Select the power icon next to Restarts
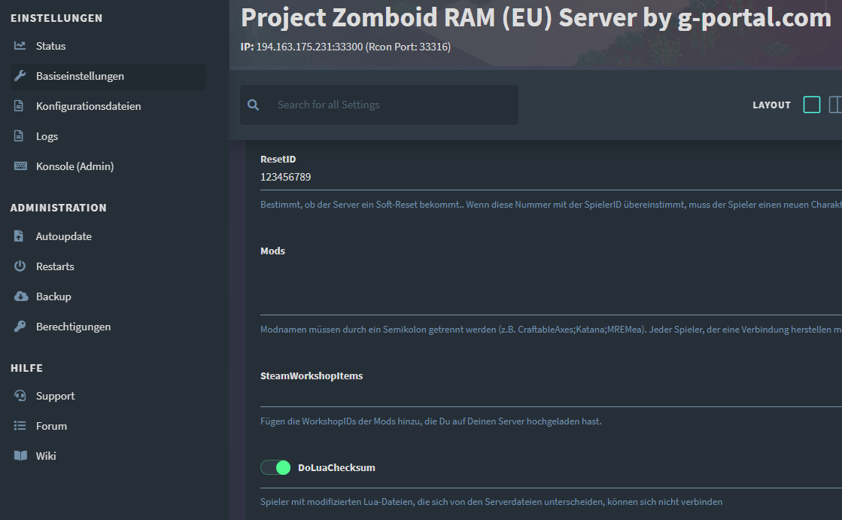 click(x=18, y=266)
